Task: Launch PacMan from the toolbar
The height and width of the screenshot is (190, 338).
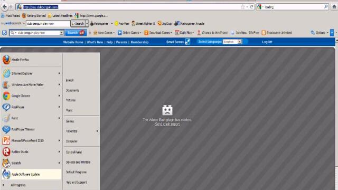Action: pyautogui.click(x=122, y=23)
